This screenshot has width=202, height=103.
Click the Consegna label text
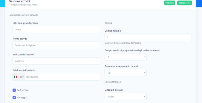click(22, 98)
